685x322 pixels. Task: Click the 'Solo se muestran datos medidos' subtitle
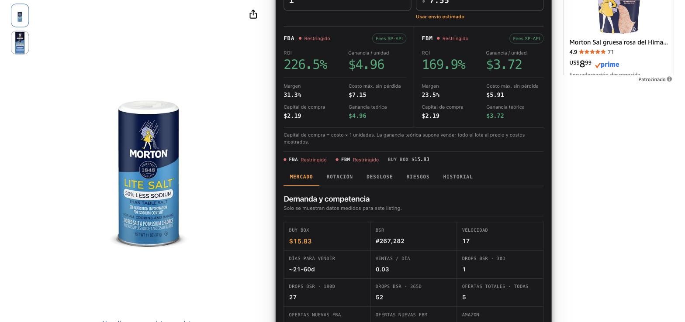342,208
